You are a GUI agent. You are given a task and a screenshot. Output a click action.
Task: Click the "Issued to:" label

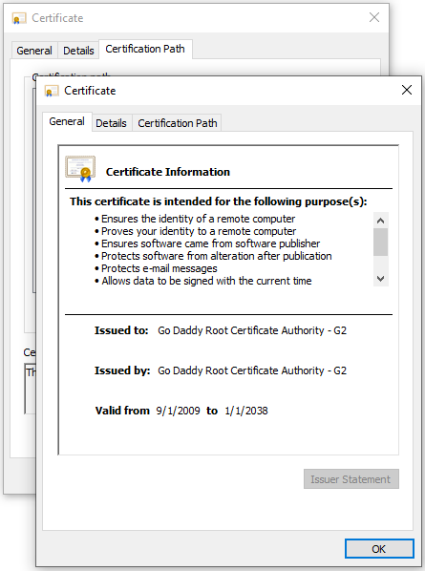[121, 330]
